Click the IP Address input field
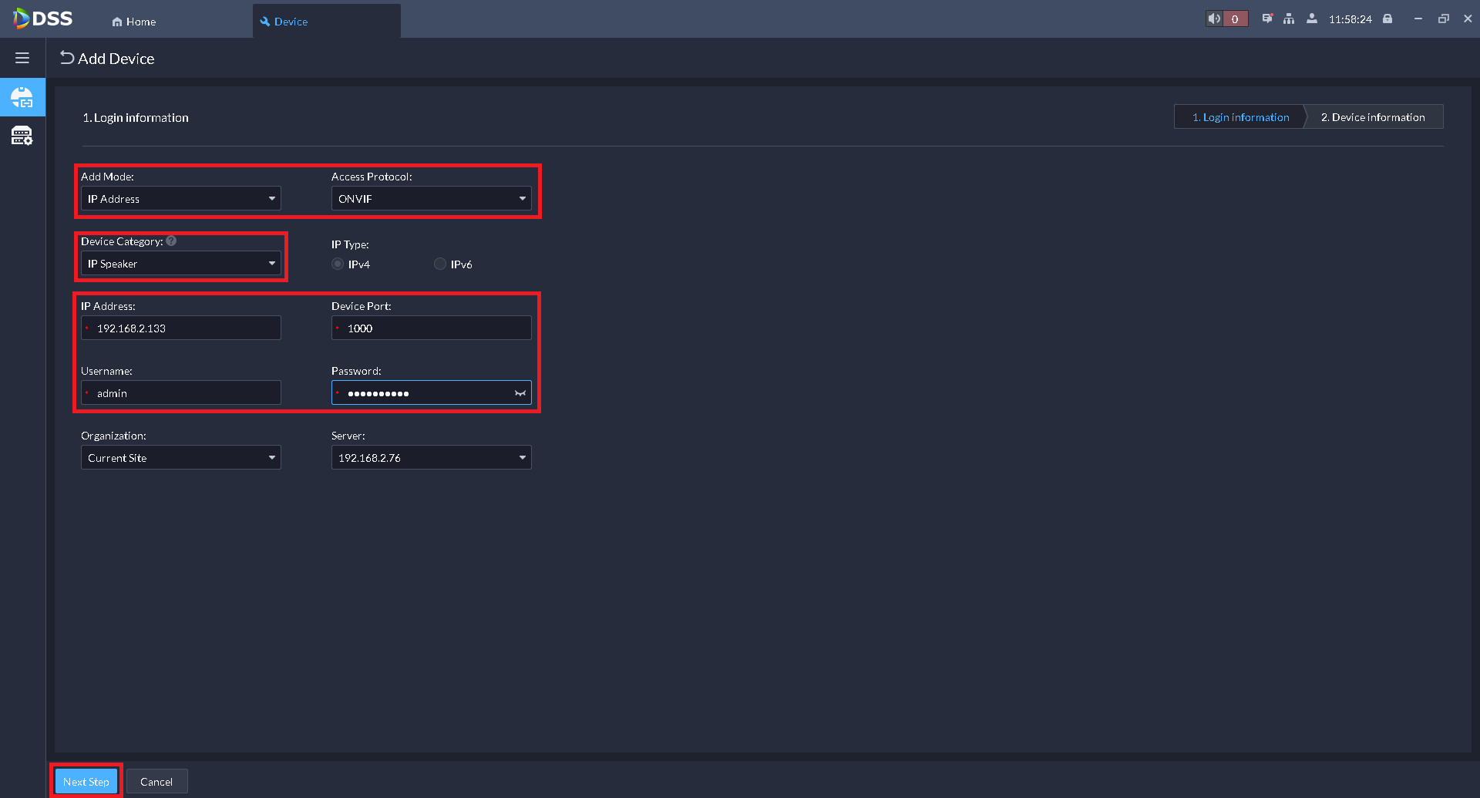This screenshot has width=1480, height=798. [x=181, y=328]
